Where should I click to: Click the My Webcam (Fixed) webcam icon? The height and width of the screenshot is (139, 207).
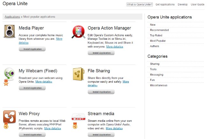click(x=9, y=74)
